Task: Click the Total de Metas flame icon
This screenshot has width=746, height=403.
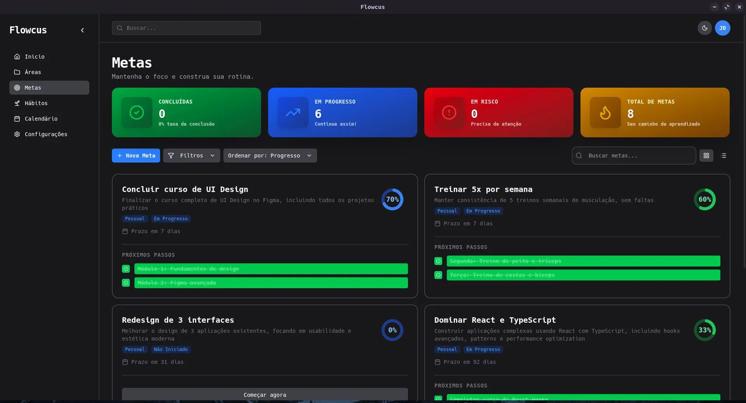Action: (605, 112)
